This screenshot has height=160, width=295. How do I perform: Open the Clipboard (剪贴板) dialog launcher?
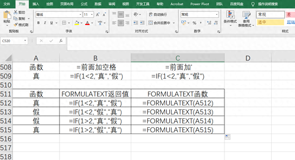tap(31, 32)
